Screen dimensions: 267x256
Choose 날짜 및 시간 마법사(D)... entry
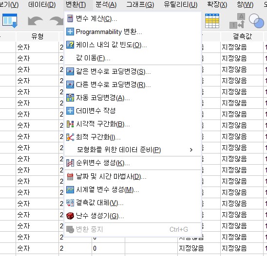[133, 177]
